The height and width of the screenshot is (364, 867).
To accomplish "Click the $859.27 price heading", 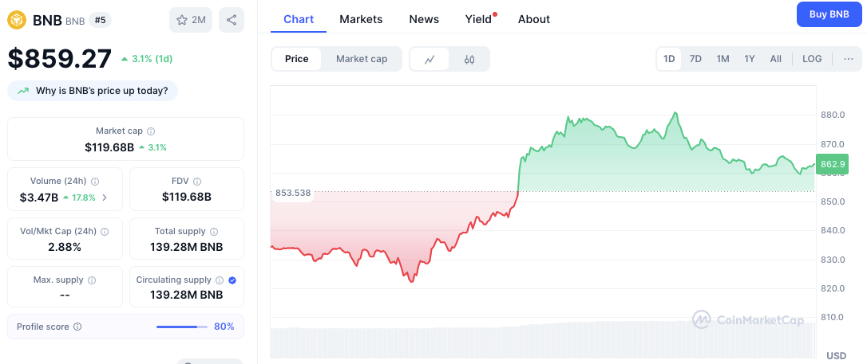I will 60,59.
